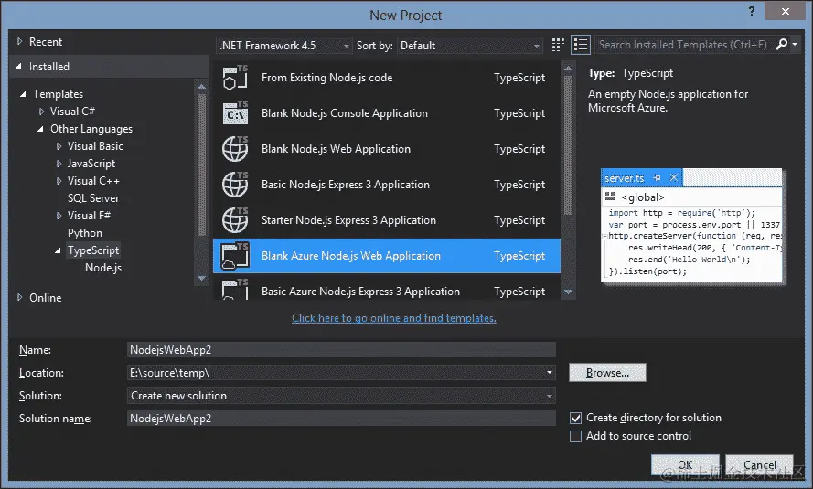
Task: Click the Browse... button
Action: [607, 373]
